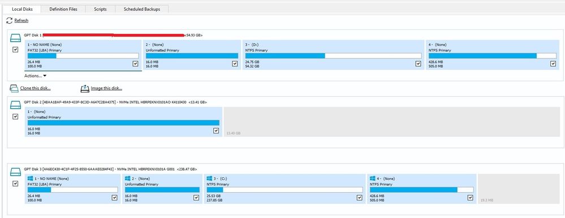This screenshot has height=218, width=565.
Task: Click Windows logo on Disk 3 partition 1
Action: [31, 178]
